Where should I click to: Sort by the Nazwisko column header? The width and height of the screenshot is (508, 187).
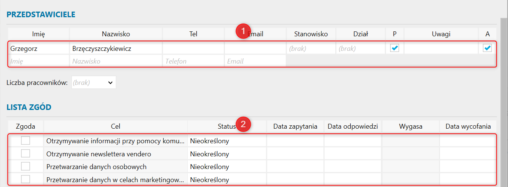click(x=116, y=34)
